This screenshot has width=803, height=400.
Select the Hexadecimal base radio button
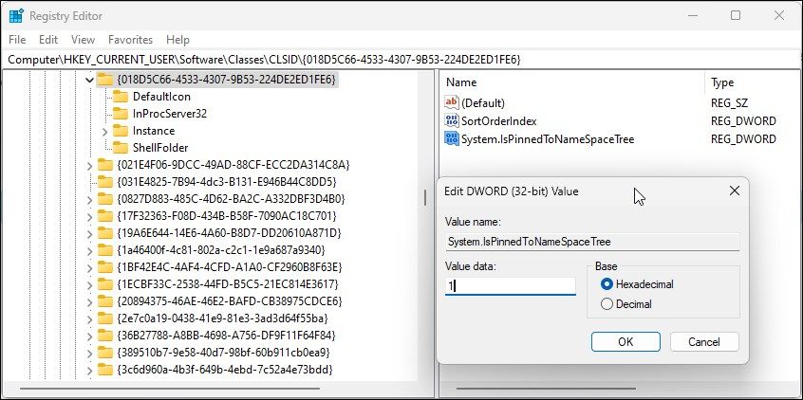click(607, 284)
